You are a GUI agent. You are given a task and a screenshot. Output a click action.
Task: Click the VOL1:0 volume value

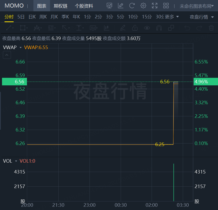tap(27, 161)
